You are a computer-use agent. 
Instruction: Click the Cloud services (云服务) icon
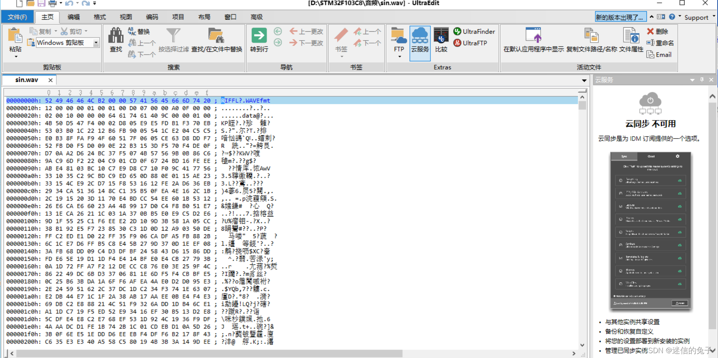(420, 35)
